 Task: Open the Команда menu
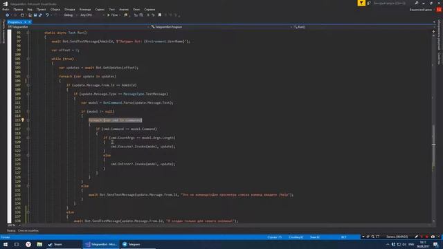[85, 9]
